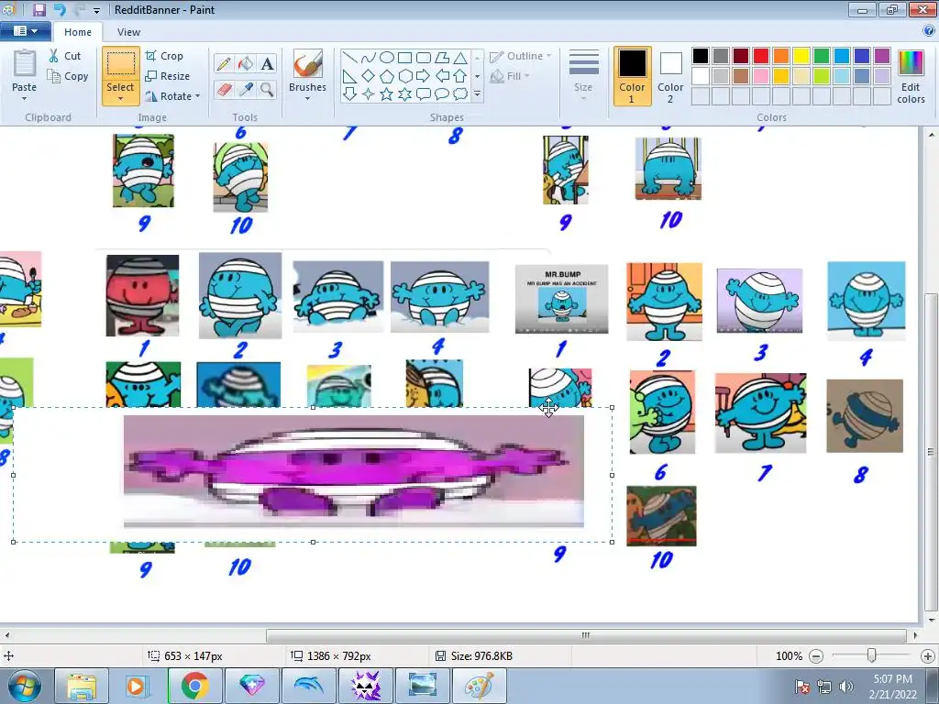Image resolution: width=939 pixels, height=704 pixels.
Task: Select the Hexagon shape
Action: coord(404,76)
